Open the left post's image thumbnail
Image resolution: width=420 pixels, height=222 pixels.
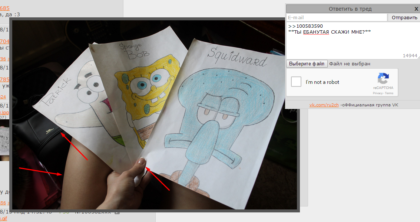pyautogui.click(x=4, y=140)
